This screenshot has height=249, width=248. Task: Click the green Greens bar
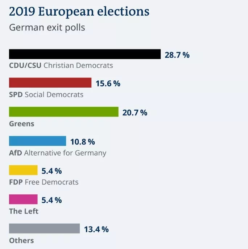[64, 112]
